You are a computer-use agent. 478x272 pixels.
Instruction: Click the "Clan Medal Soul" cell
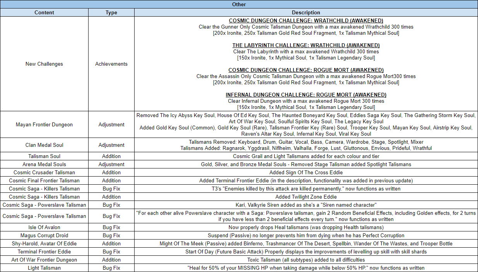(x=44, y=145)
